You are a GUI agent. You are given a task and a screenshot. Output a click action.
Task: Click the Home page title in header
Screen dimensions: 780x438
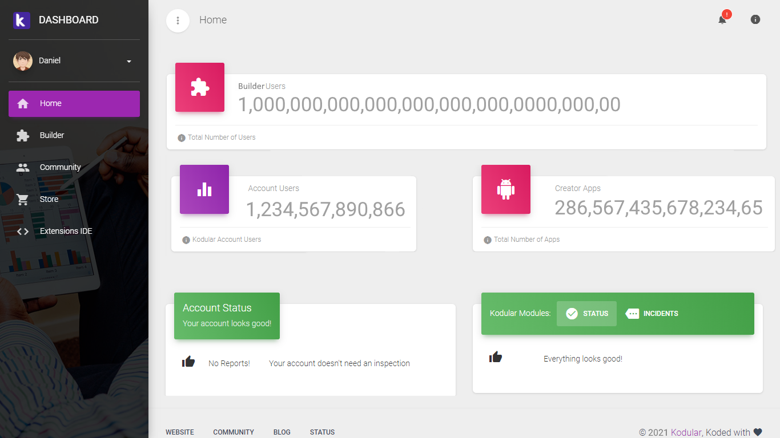tap(213, 20)
